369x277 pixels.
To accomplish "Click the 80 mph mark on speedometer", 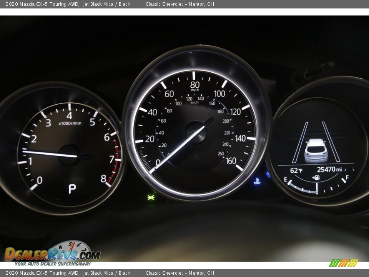I will click(x=195, y=85).
